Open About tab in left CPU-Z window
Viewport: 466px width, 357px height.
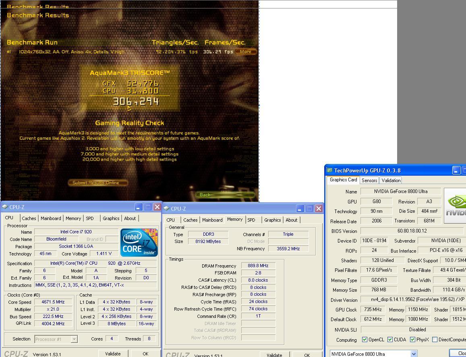[x=130, y=218]
